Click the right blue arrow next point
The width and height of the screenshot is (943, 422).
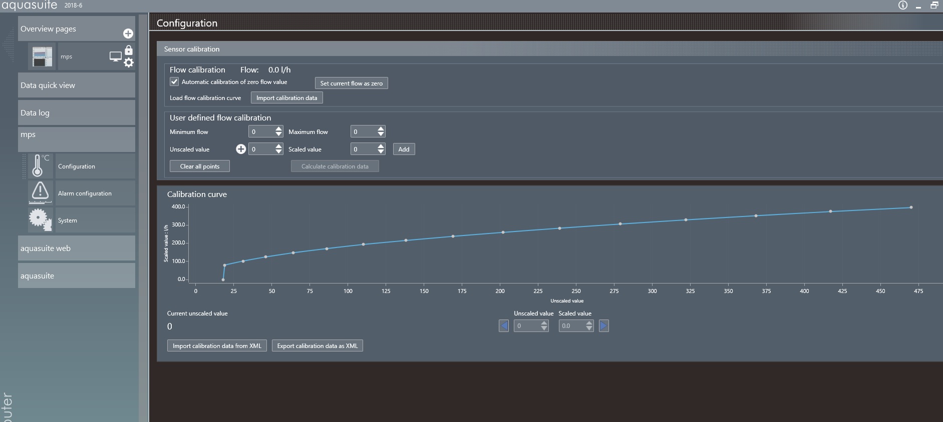[x=603, y=326]
